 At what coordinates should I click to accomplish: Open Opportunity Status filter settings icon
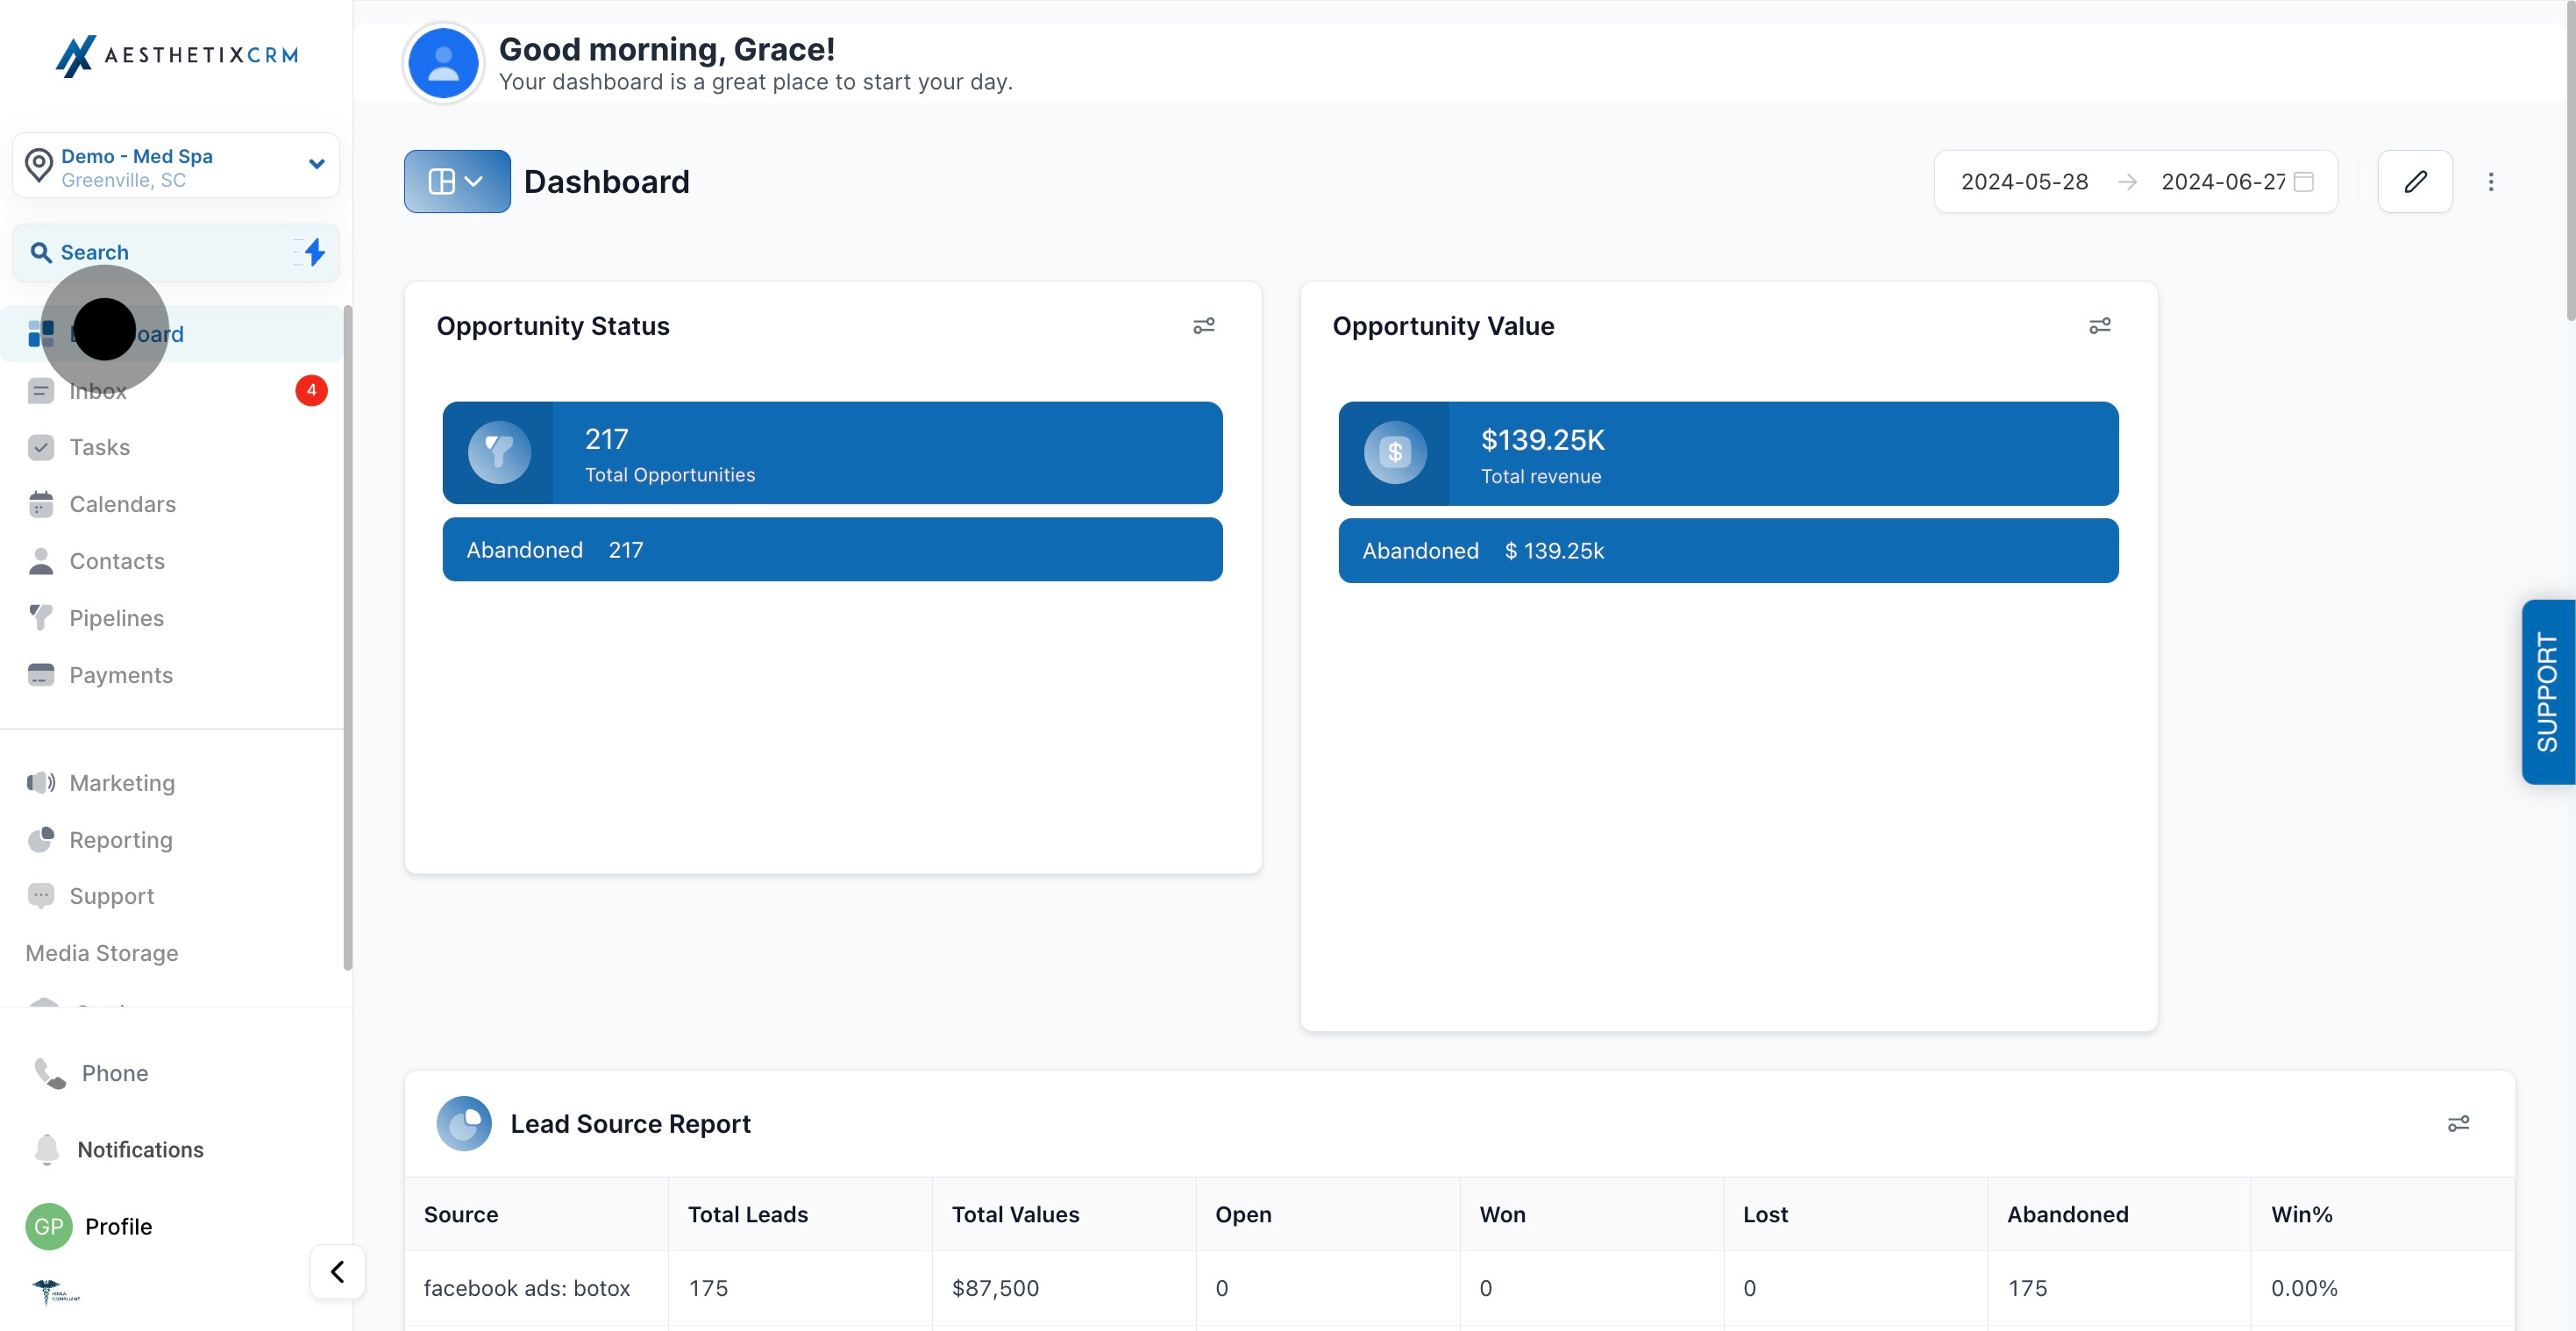click(x=1204, y=326)
